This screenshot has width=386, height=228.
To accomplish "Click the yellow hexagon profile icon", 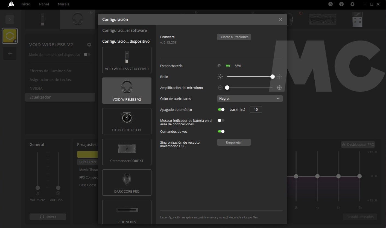I will point(10,36).
